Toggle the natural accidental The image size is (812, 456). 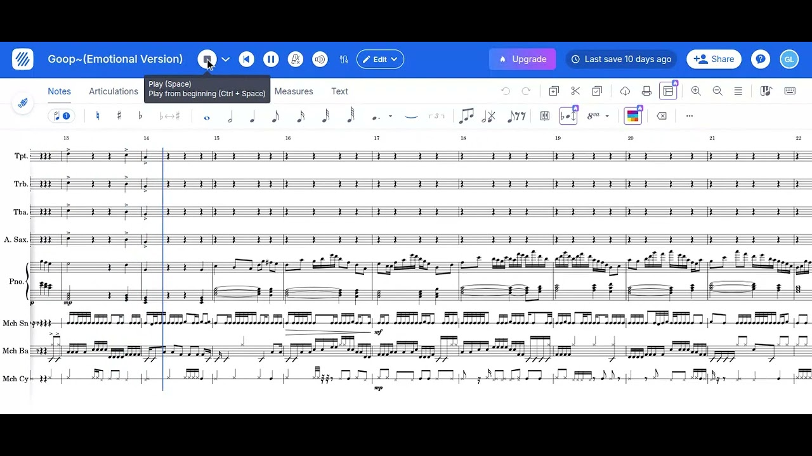point(97,116)
